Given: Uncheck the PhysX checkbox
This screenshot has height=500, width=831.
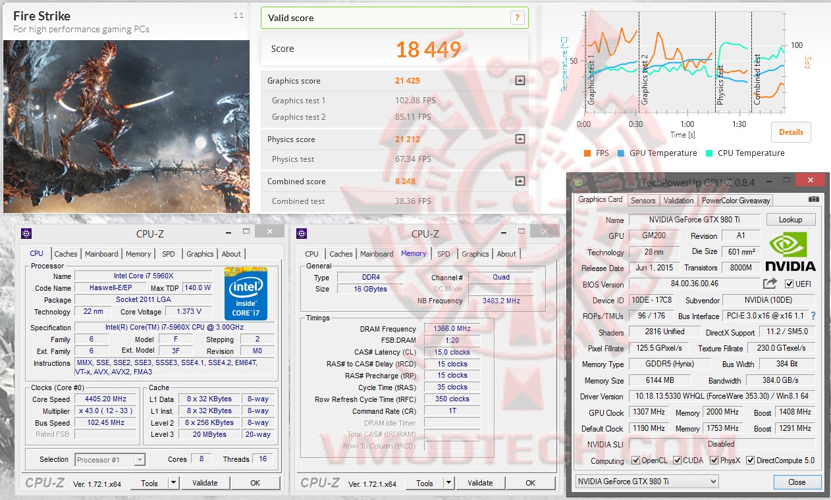Looking at the screenshot, I should click(x=715, y=461).
